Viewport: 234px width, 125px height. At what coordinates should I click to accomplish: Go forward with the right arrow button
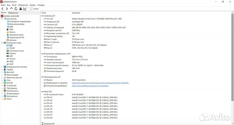pyautogui.click(x=7, y=9)
